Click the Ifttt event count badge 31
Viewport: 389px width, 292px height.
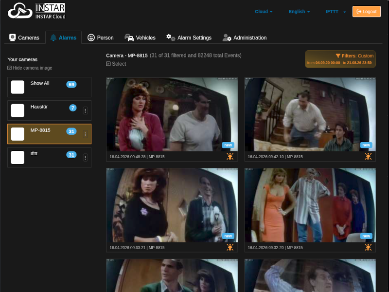pos(71,155)
